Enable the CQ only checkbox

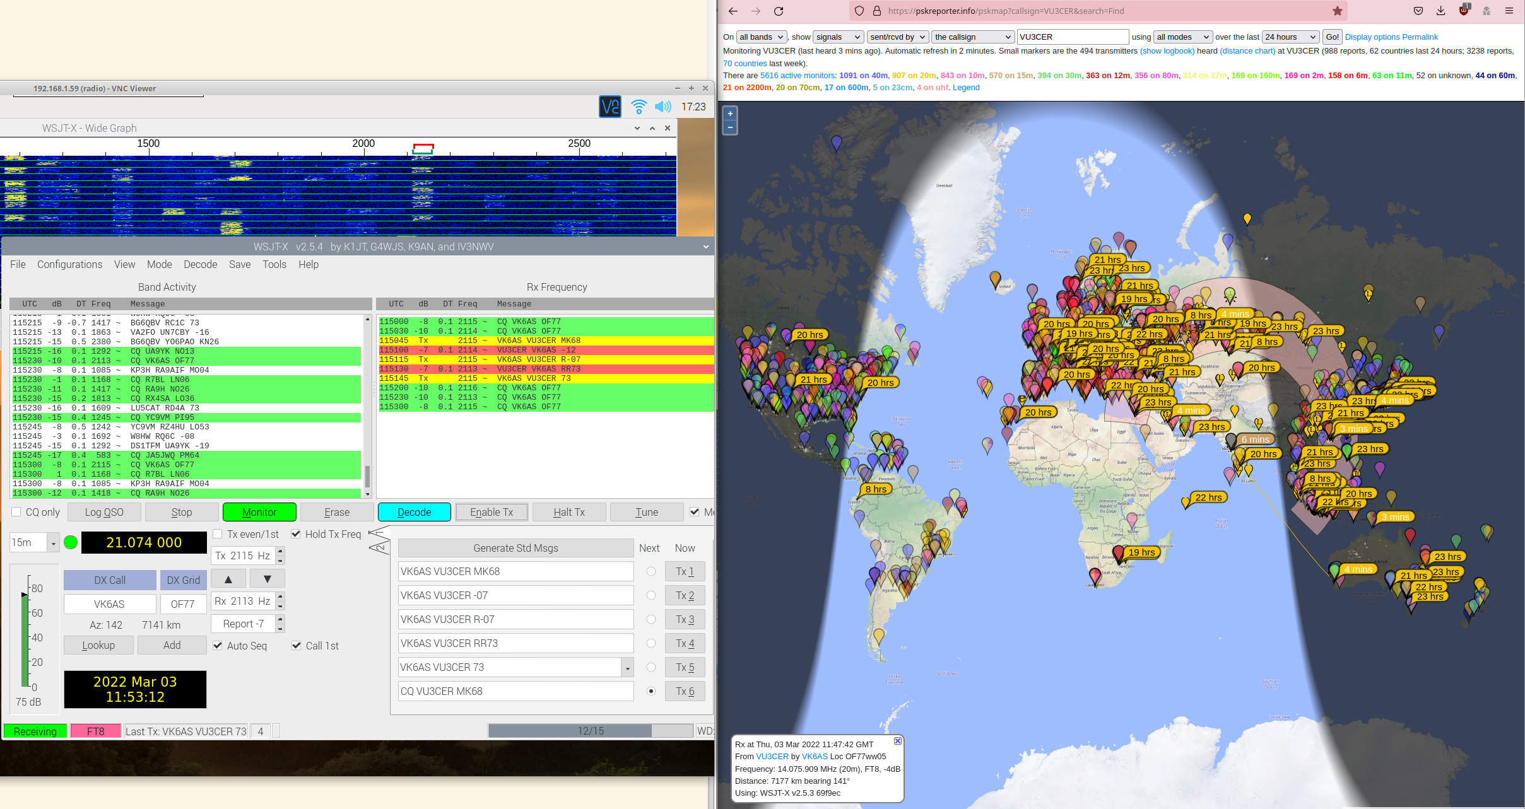16,512
